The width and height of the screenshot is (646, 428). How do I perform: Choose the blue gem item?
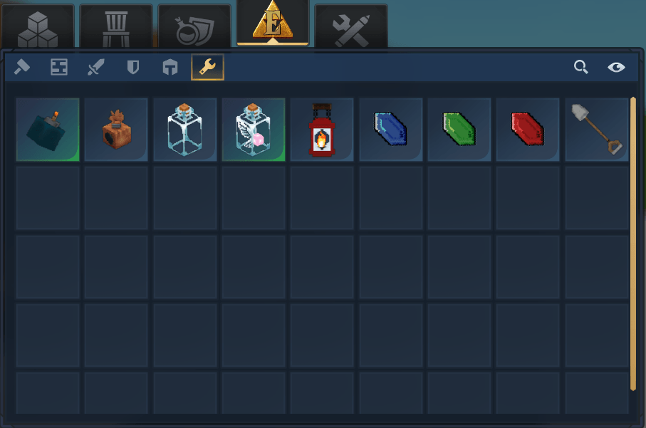point(390,130)
